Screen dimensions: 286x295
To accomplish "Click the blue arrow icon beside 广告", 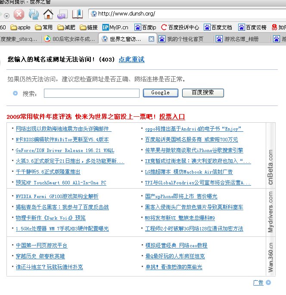I will tap(268, 283).
